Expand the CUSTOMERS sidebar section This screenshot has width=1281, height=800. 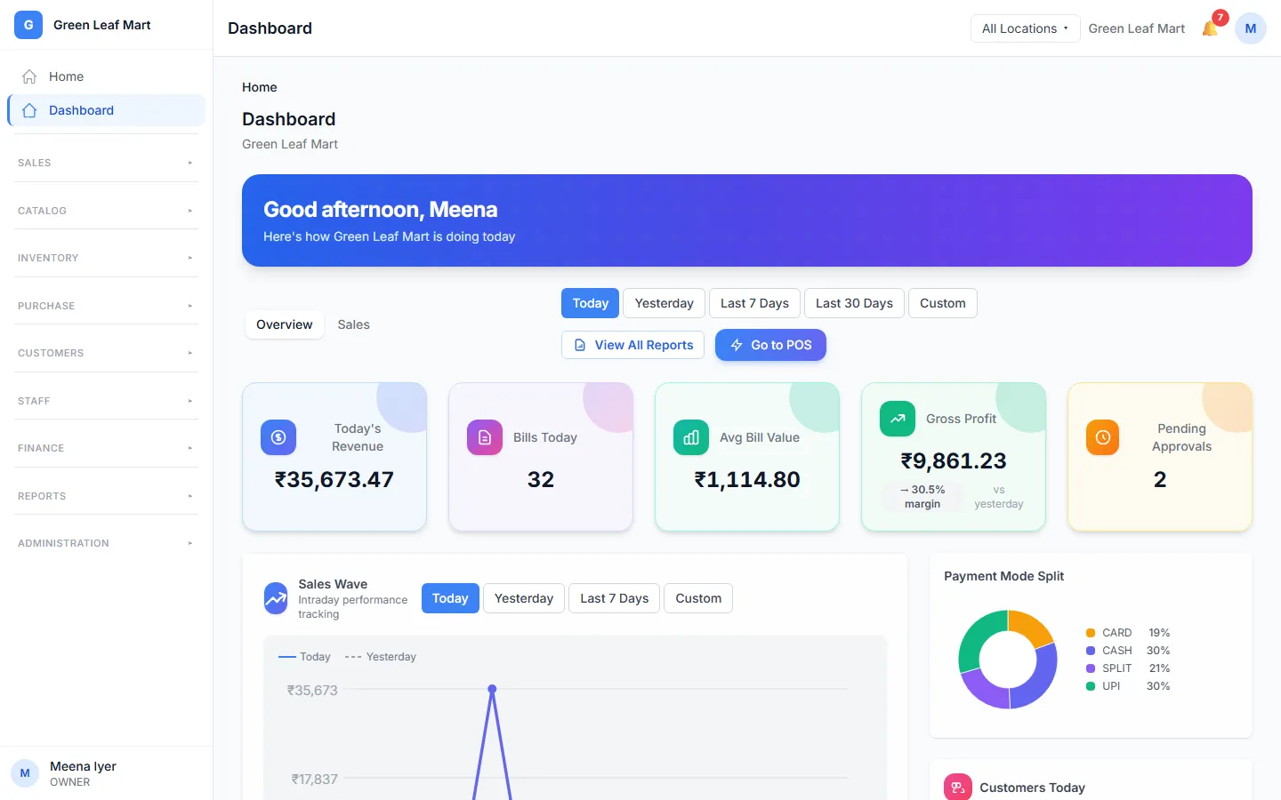[107, 353]
